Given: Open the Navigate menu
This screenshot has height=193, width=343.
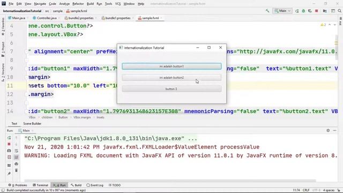Looking at the screenshot, I should pos(40,4).
